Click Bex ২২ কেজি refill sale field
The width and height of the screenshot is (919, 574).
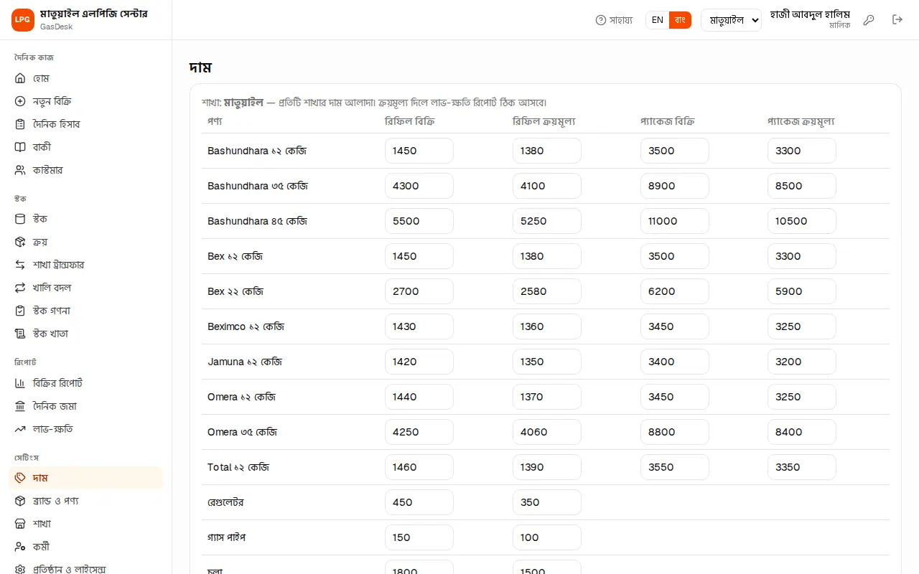pos(419,291)
